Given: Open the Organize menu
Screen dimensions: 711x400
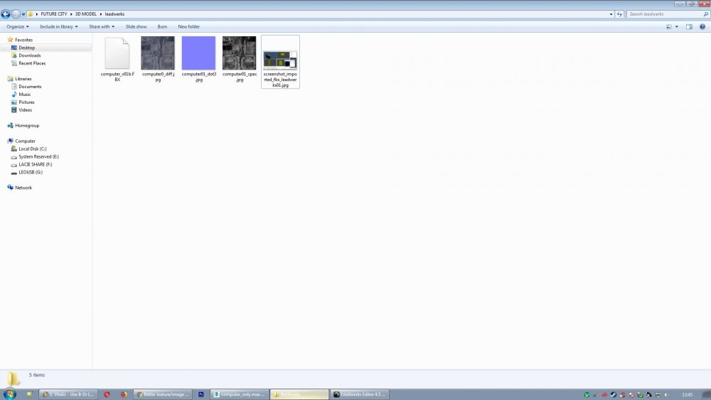Looking at the screenshot, I should click(18, 27).
